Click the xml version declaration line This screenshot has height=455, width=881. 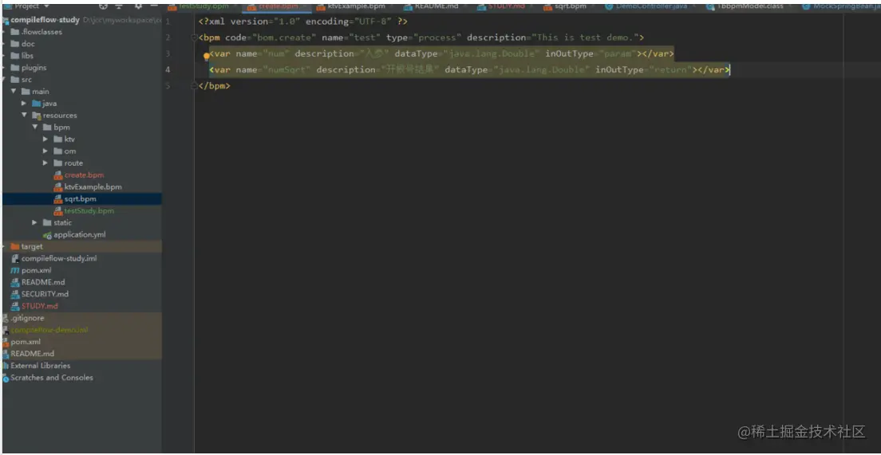[x=303, y=22]
